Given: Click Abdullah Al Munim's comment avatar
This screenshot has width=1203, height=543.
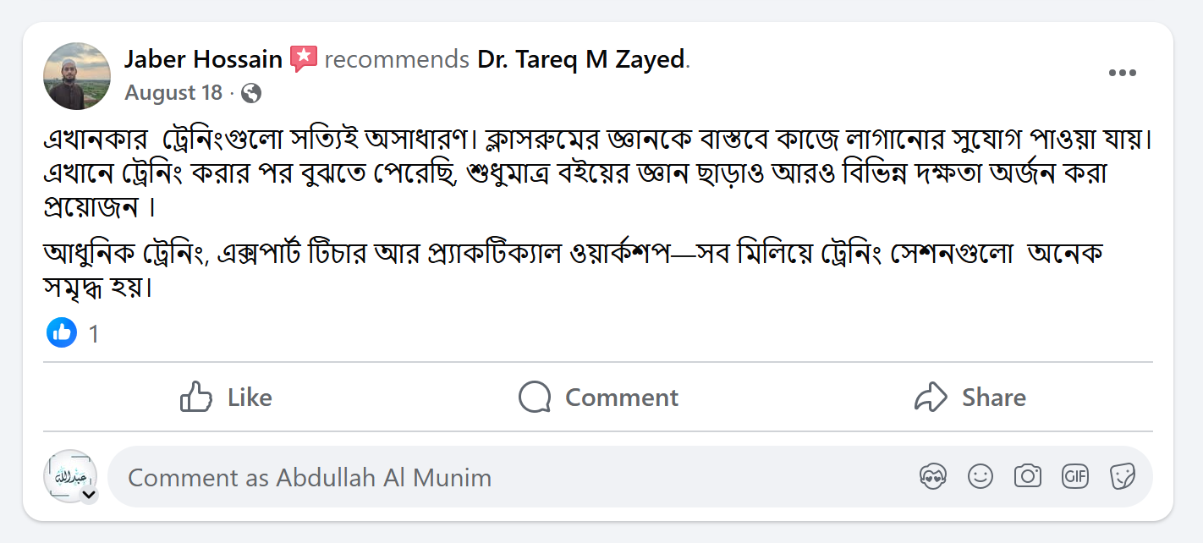Looking at the screenshot, I should (x=70, y=474).
